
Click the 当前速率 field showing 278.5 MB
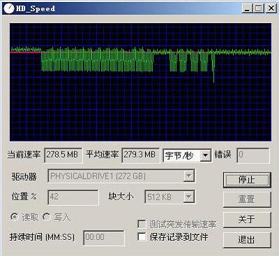coord(63,155)
